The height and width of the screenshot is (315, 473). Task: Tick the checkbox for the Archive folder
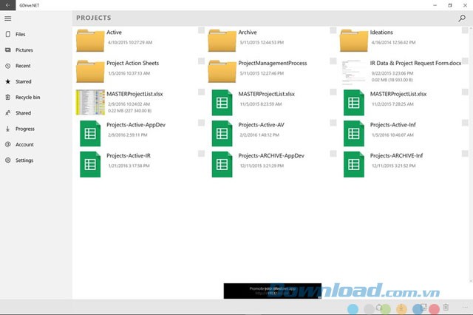(333, 30)
